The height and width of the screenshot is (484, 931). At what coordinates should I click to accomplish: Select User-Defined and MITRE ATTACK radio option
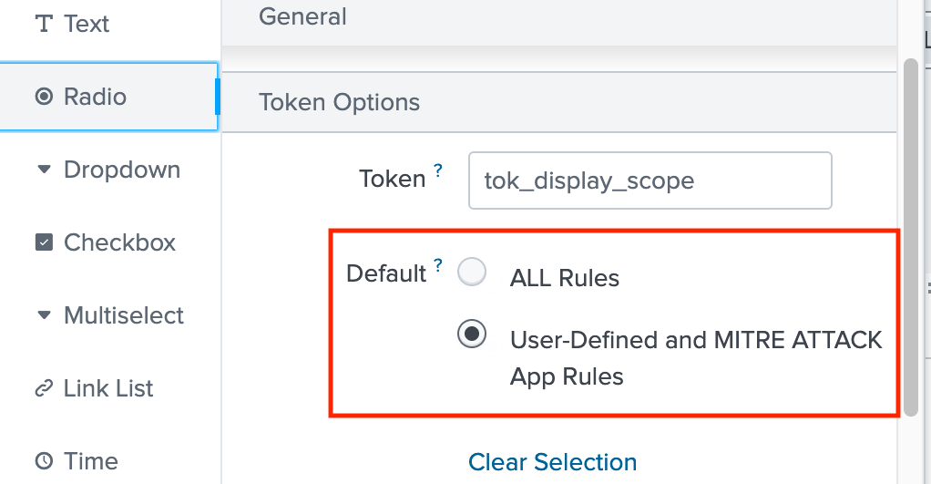point(472,335)
